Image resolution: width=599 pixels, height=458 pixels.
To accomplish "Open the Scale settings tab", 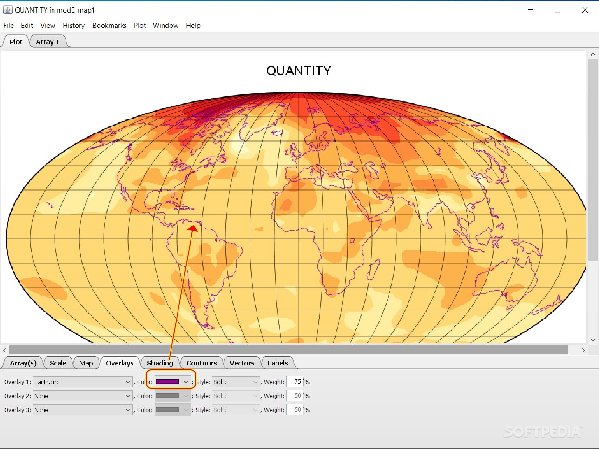I will [58, 363].
